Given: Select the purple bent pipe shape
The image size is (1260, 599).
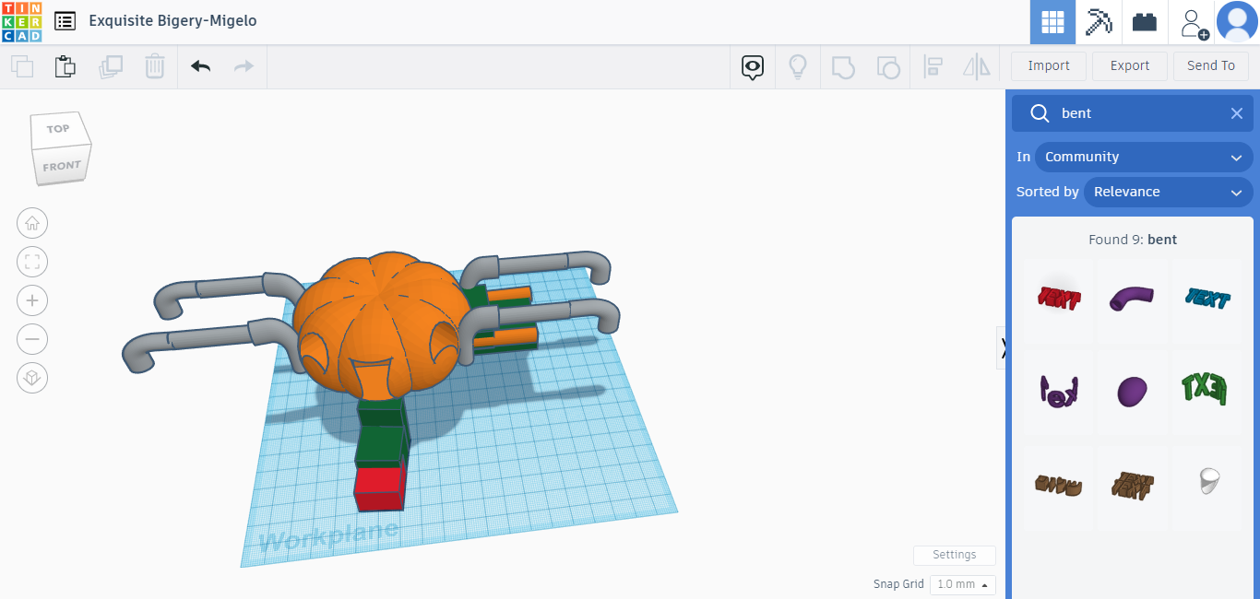Looking at the screenshot, I should coord(1132,298).
